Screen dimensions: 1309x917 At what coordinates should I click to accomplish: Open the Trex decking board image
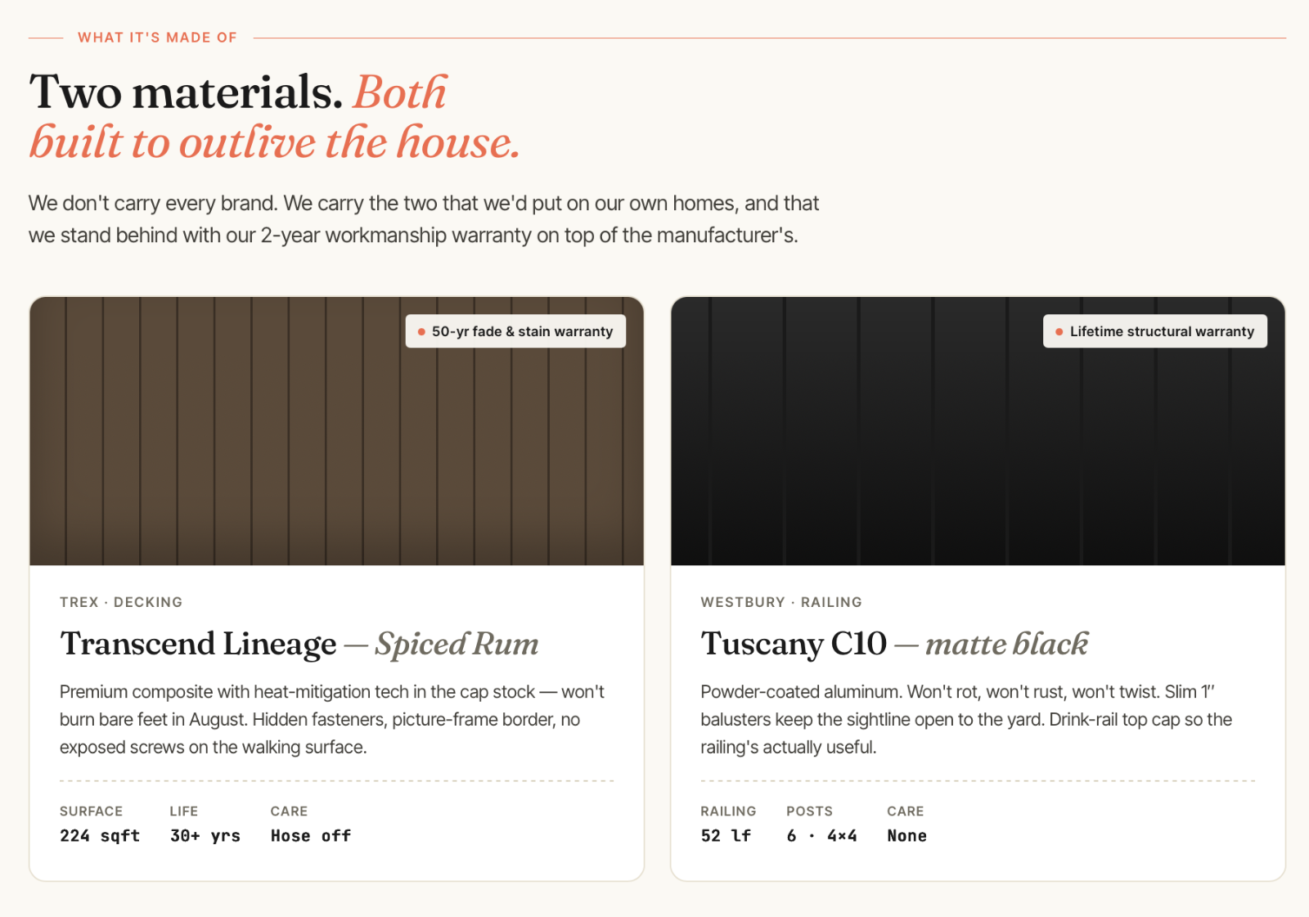point(336,431)
